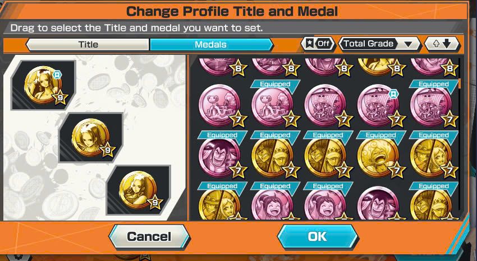The image size is (477, 261).
Task: Select the middle equipped medal slot
Action: coord(91,137)
